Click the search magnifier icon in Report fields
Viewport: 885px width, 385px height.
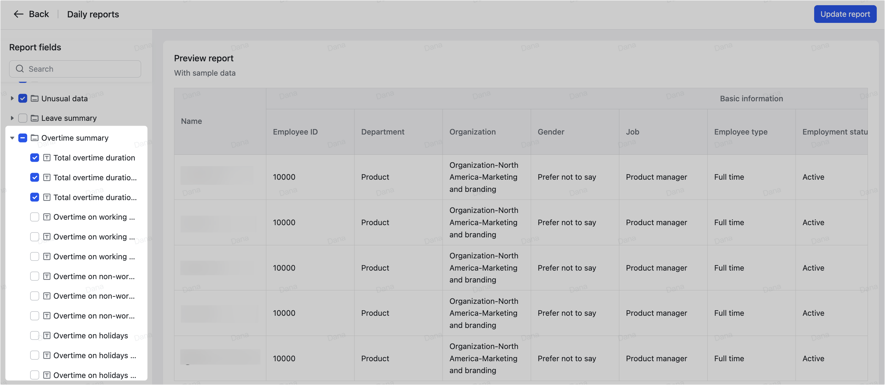[20, 69]
